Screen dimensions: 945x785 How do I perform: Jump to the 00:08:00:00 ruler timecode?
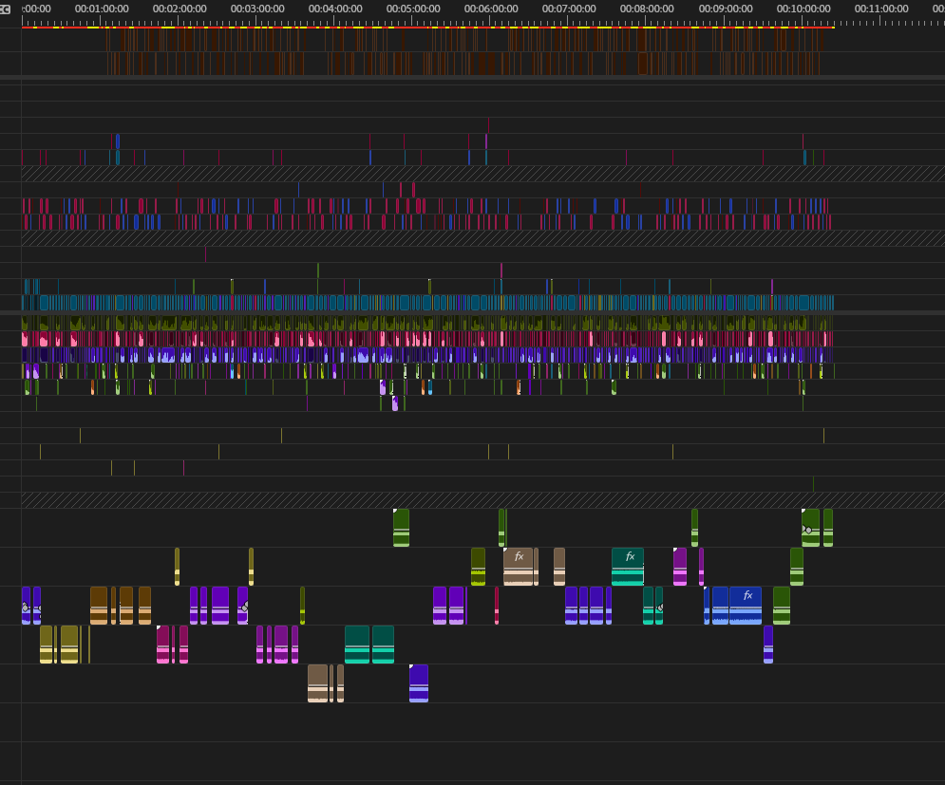click(x=647, y=9)
